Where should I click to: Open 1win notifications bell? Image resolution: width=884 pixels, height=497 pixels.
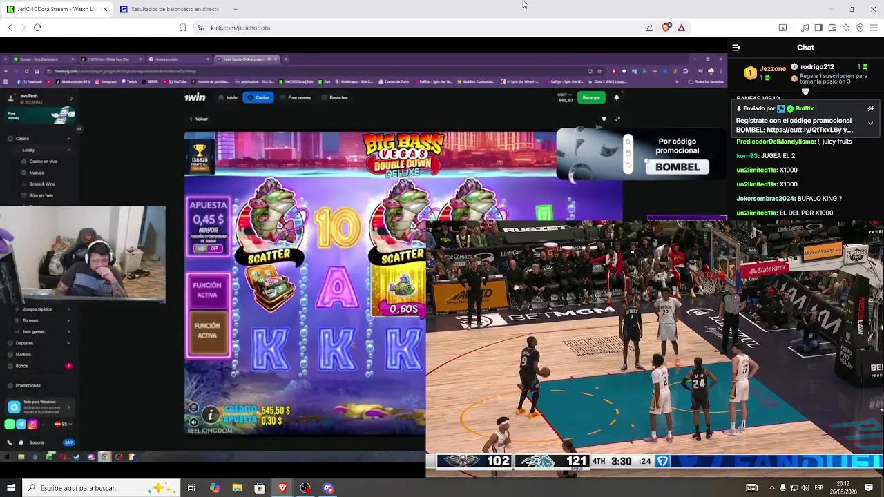[x=617, y=97]
